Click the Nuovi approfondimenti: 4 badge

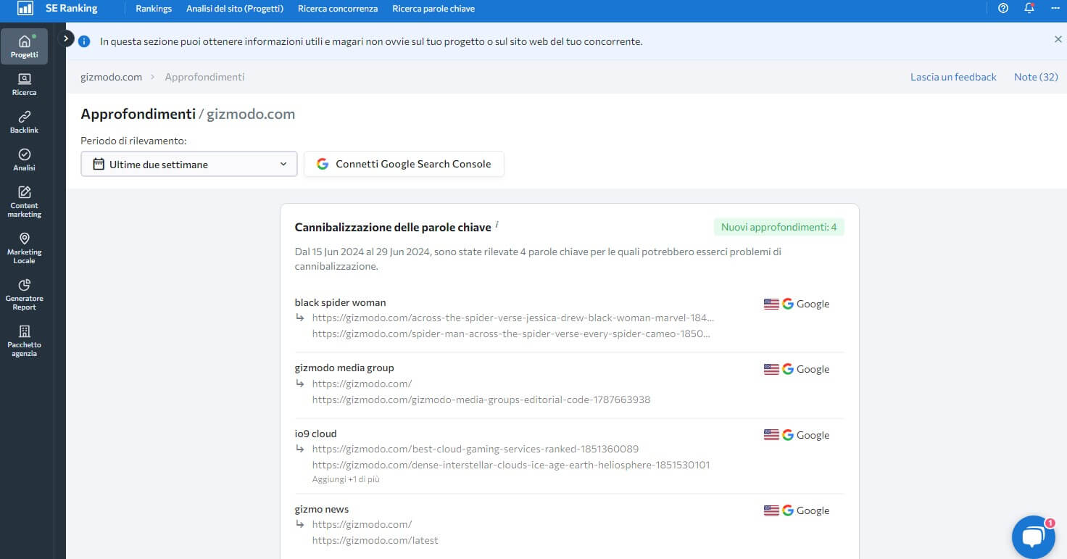point(779,227)
